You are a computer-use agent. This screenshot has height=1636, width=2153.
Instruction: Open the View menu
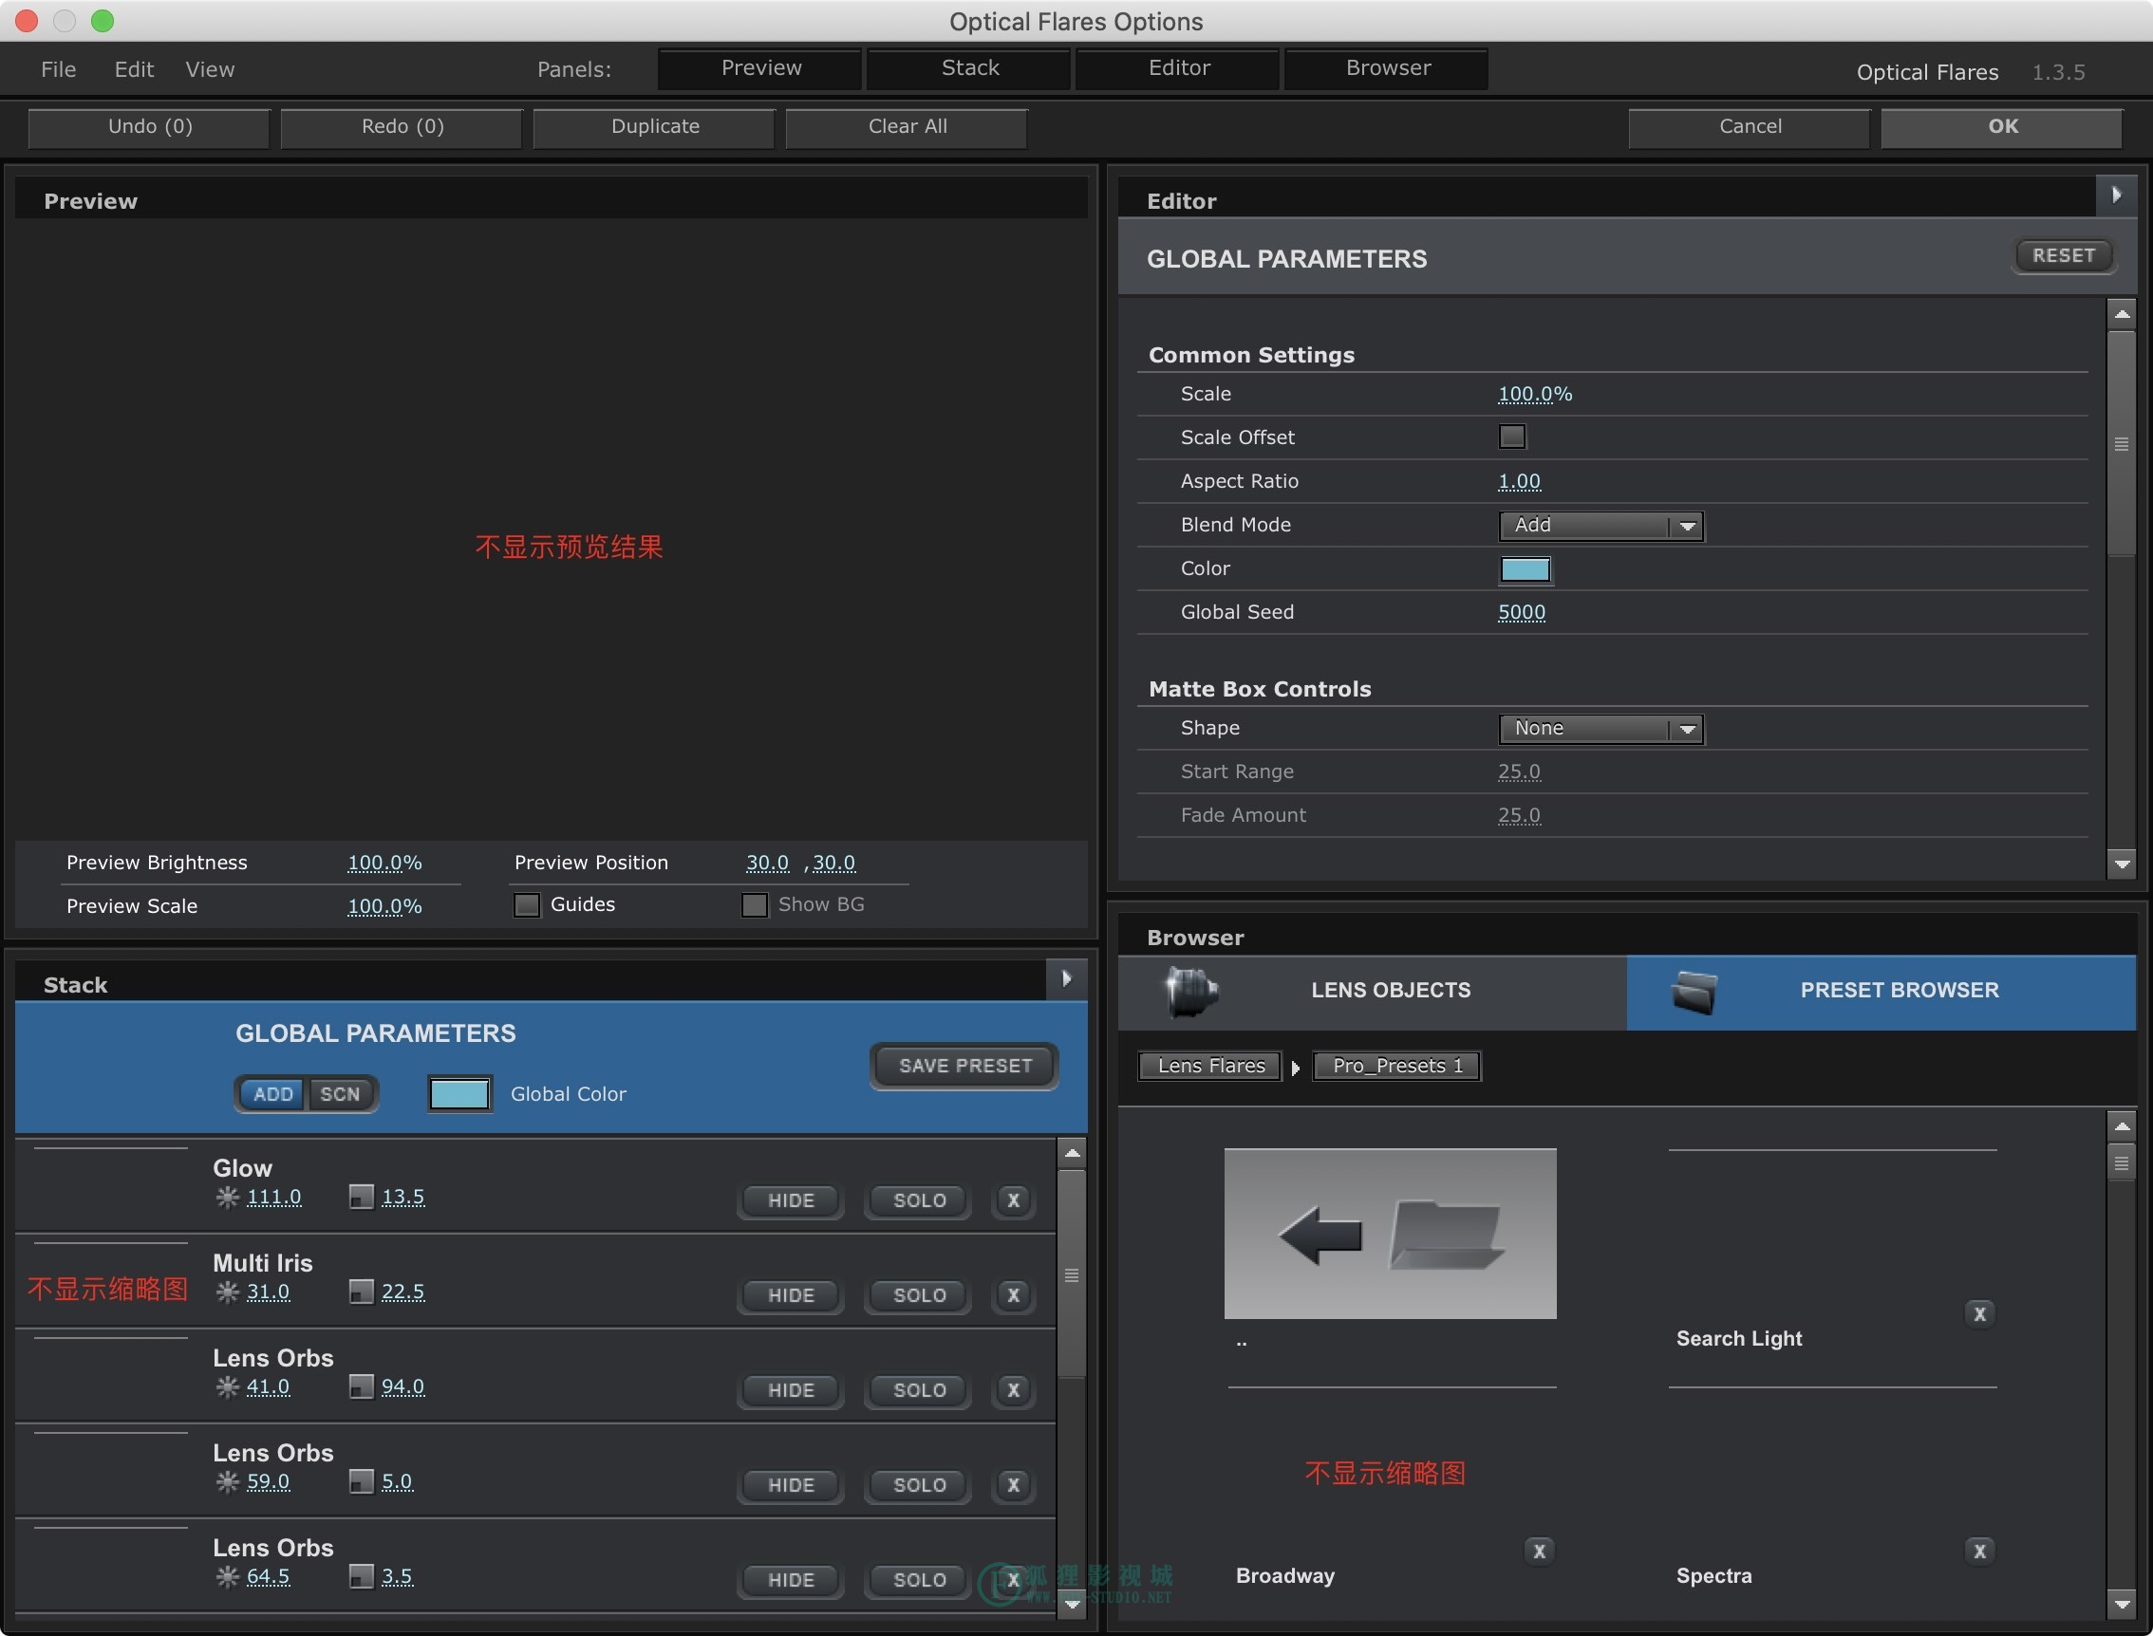tap(211, 69)
